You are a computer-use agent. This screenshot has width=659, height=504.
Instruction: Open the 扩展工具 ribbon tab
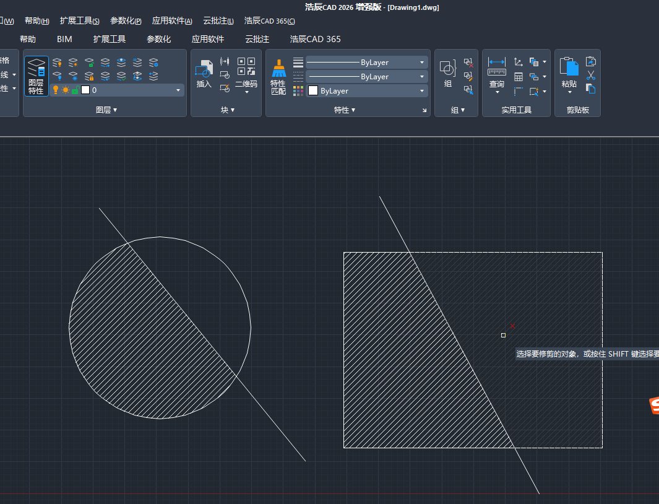[110, 39]
